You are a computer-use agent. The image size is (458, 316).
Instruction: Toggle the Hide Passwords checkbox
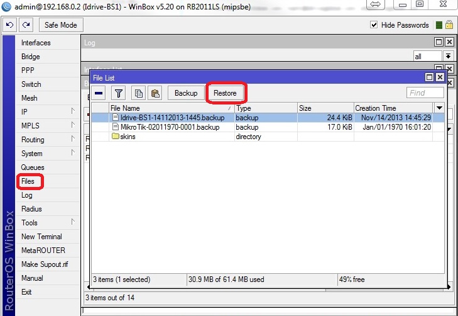click(374, 25)
